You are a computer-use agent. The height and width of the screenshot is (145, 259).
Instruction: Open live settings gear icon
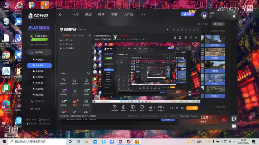(182, 108)
